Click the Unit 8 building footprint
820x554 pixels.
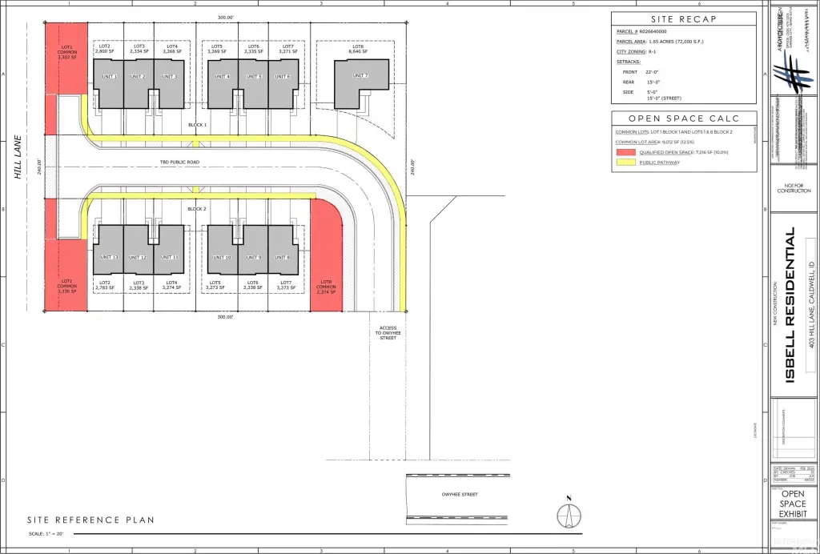click(x=283, y=249)
